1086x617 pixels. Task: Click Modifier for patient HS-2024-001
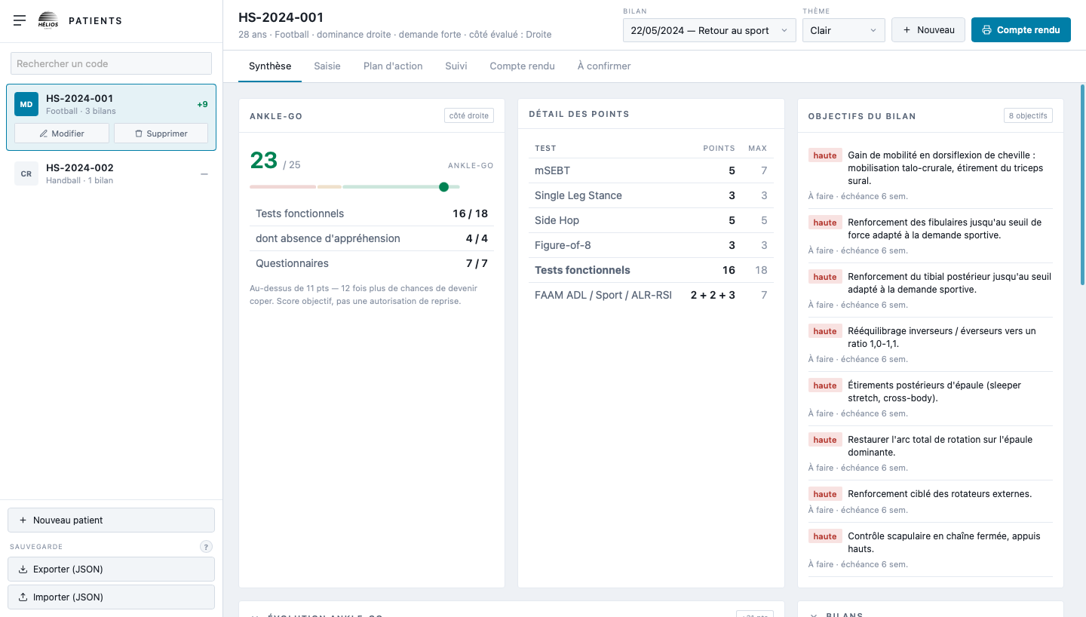(62, 134)
